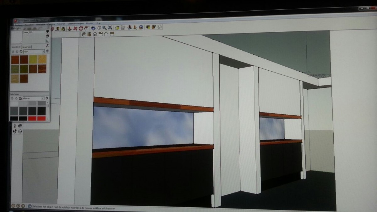Set the default material icon in Materials
377x212 pixels.
coord(47,41)
